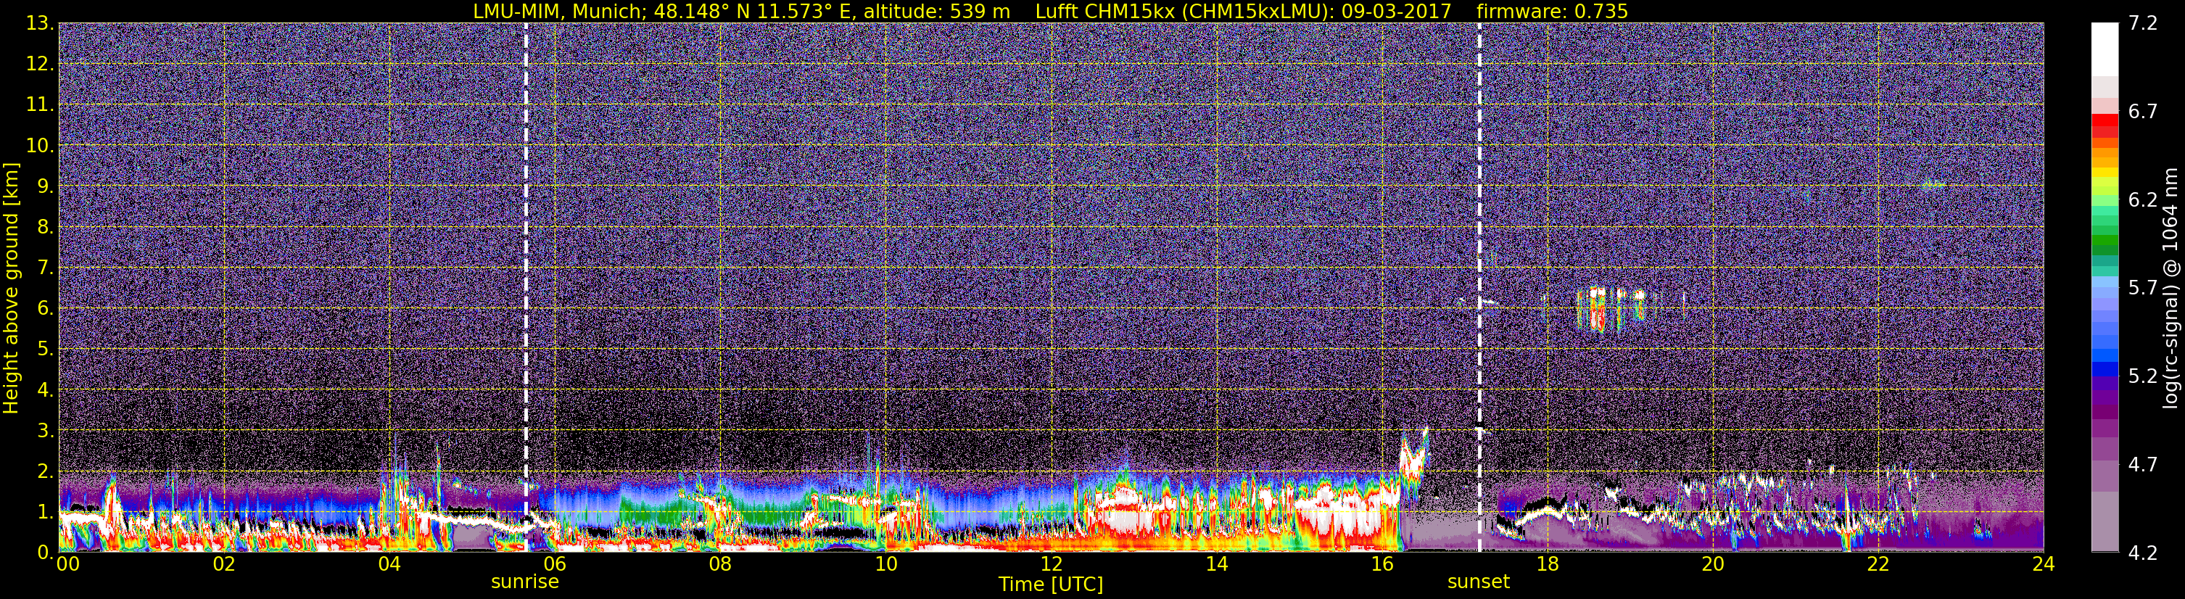Click the time axis tick label '14'
This screenshot has width=2185, height=599.
click(x=1216, y=564)
